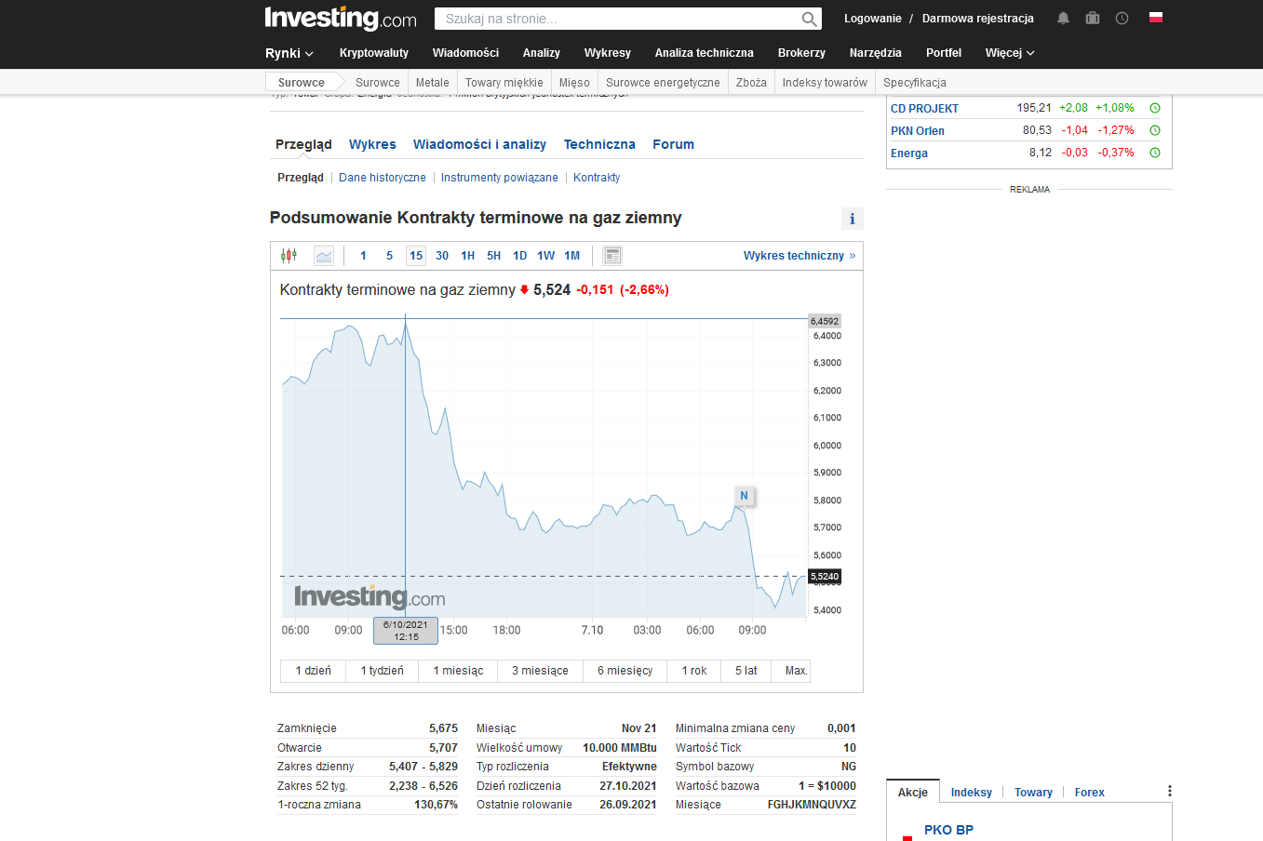This screenshot has height=841, width=1263.
Task: Click the news table icon in chart toolbar
Action: [612, 256]
